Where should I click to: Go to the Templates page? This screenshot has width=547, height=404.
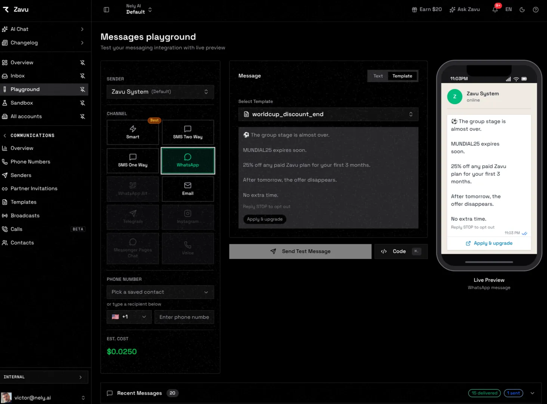point(44,202)
